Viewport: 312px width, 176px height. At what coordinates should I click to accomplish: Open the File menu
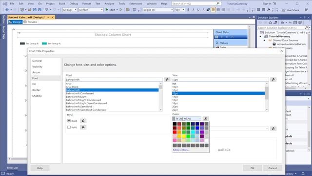pos(12,3)
